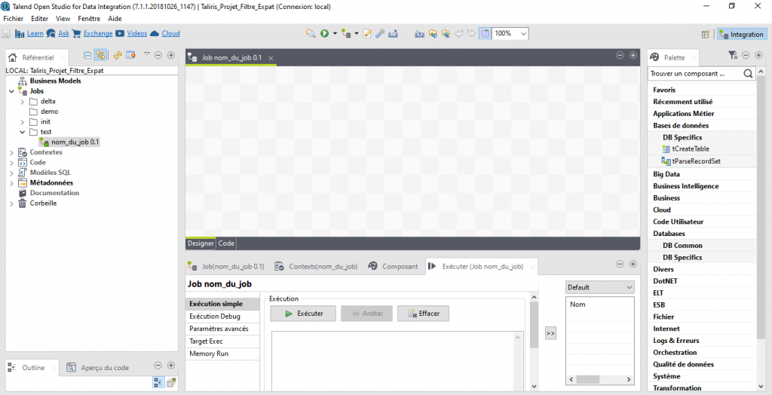The height and width of the screenshot is (395, 772).
Task: Click the export tray icon with up arrow
Action: (392, 33)
